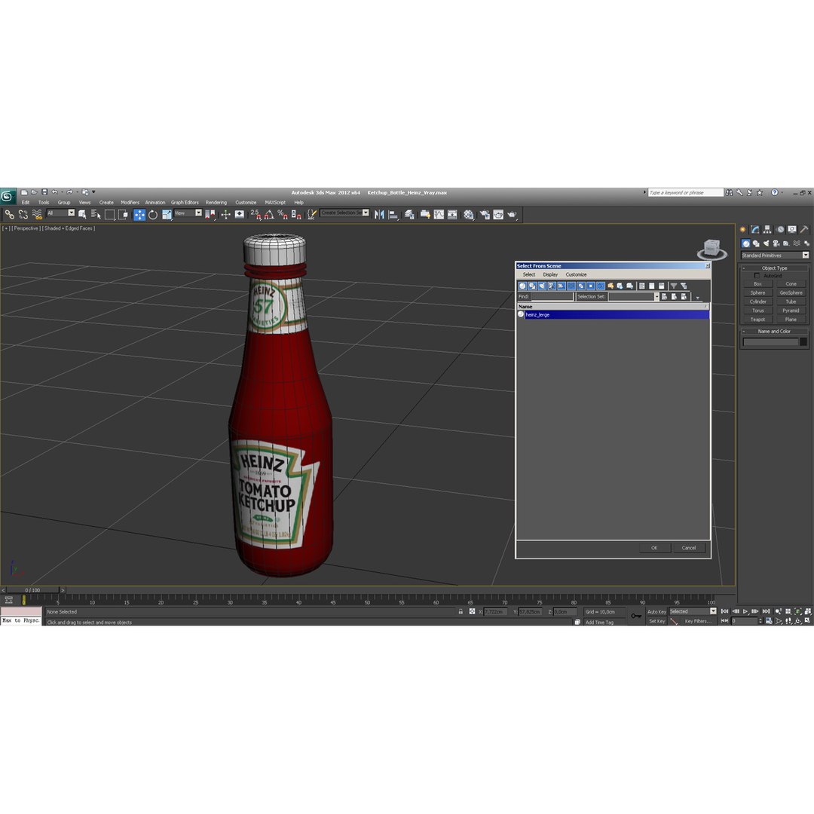Click the Select and Link tool
814x814 pixels.
pos(9,214)
